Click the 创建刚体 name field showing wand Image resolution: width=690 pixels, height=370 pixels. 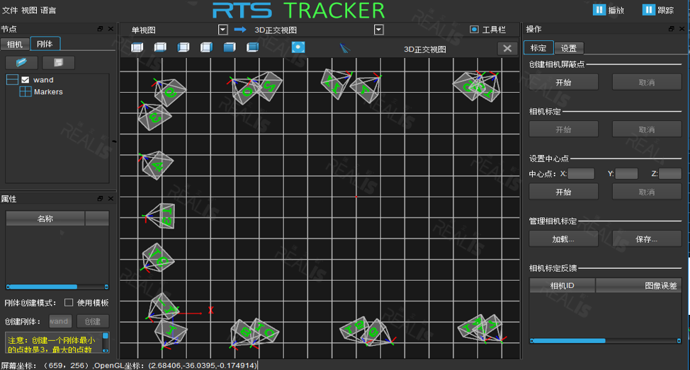(60, 321)
